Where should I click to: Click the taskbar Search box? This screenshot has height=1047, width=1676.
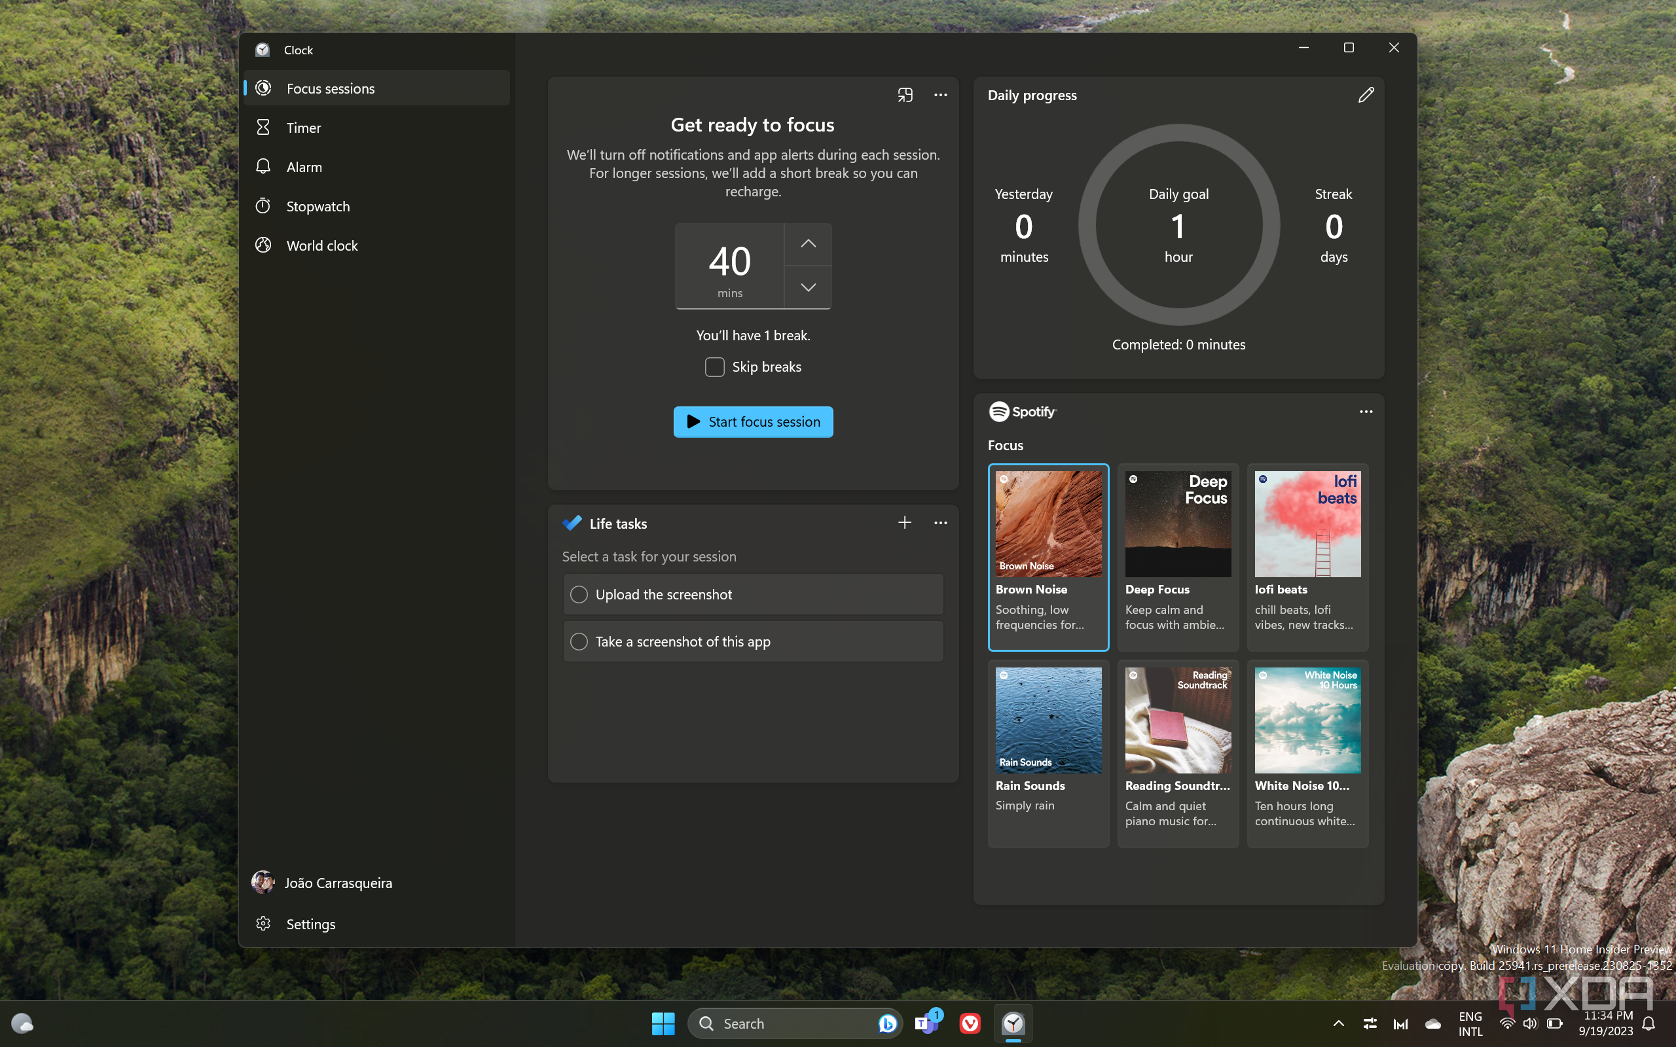pyautogui.click(x=794, y=1023)
